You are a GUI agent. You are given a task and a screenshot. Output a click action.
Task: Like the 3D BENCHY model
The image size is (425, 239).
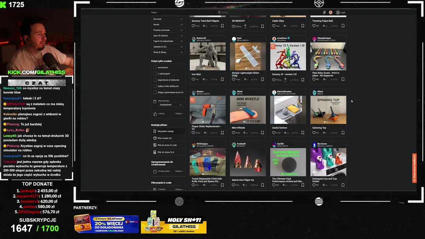pos(233,26)
